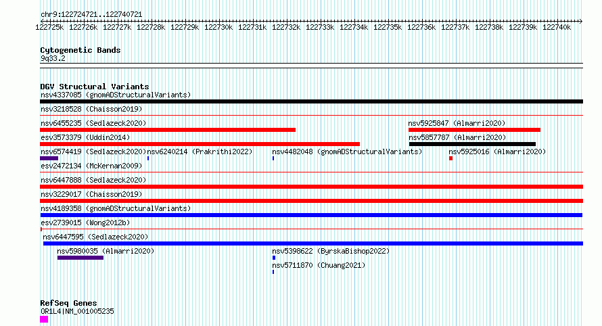Click the 122740k ruler tick label

click(557, 28)
